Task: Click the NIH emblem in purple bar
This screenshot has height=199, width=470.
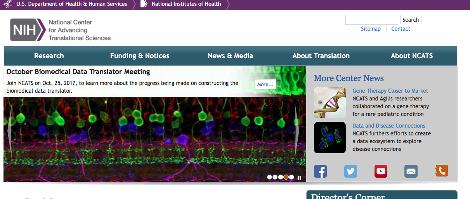Action: [x=144, y=4]
